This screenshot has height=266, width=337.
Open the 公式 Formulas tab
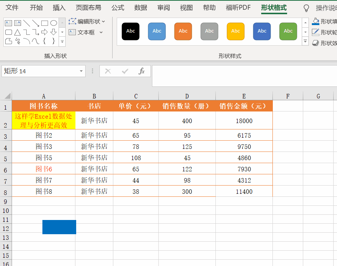[x=118, y=8]
